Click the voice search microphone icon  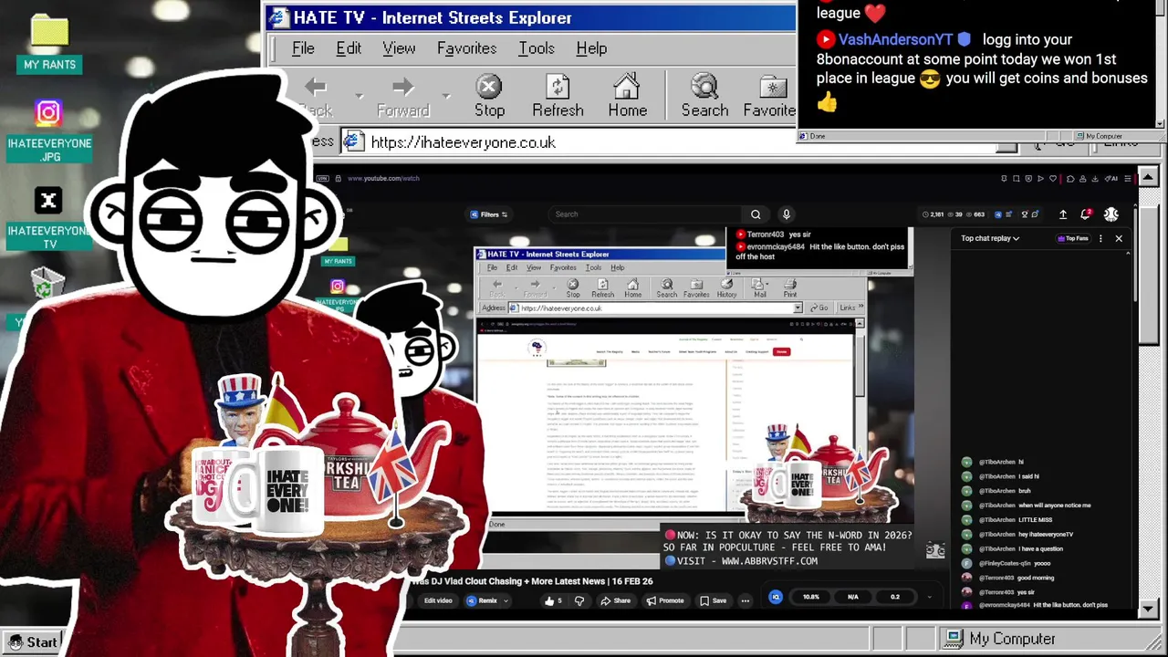pos(786,214)
